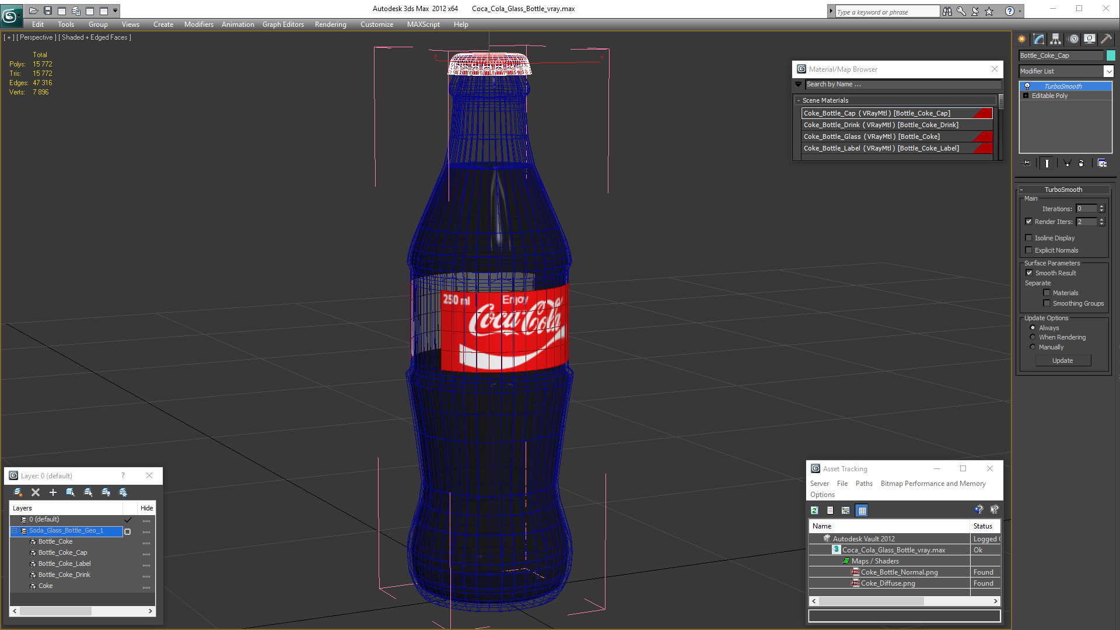Viewport: 1120px width, 630px height.
Task: Expand Editable Poly sub-objects
Action: 1026,96
